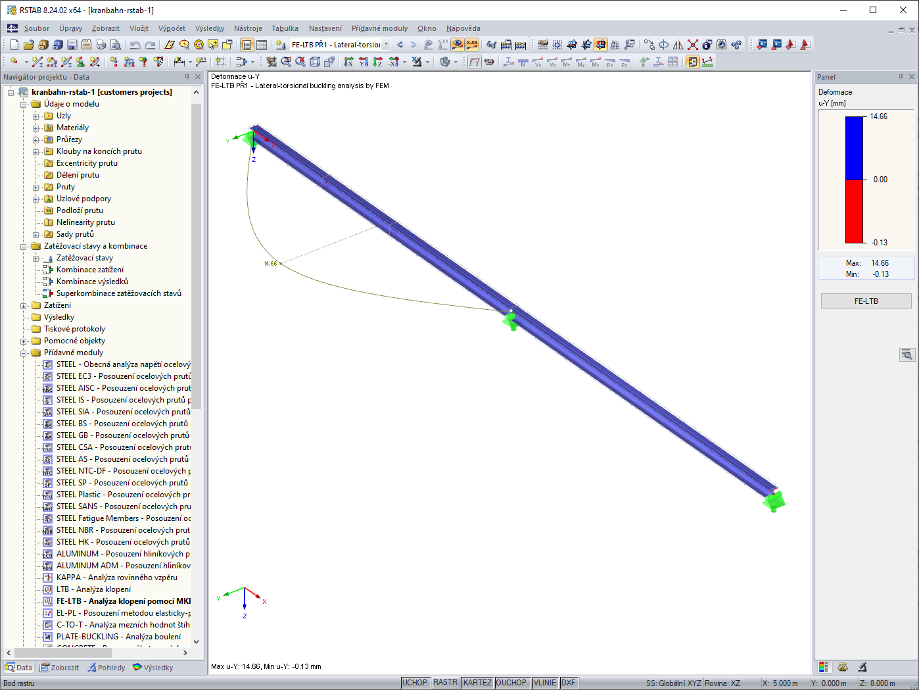
Task: Toggle the table display button
Action: (x=261, y=45)
